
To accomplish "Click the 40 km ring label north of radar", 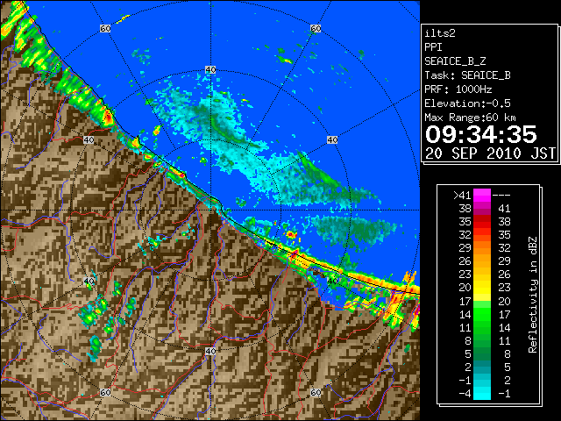I will pyautogui.click(x=210, y=70).
